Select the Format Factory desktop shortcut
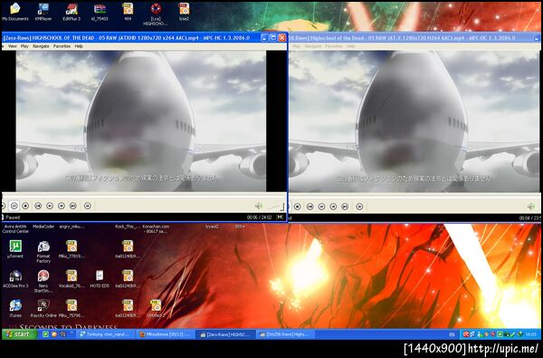Image resolution: width=543 pixels, height=358 pixels. (43, 251)
